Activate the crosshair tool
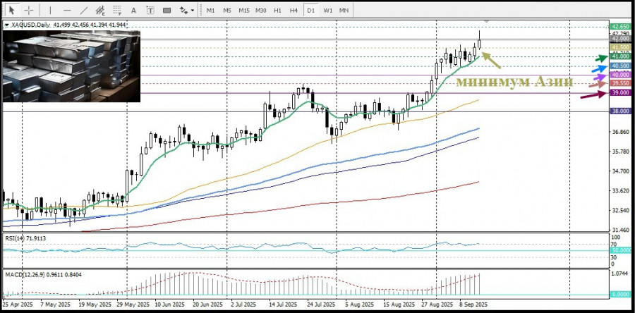The image size is (635, 313). point(29,11)
